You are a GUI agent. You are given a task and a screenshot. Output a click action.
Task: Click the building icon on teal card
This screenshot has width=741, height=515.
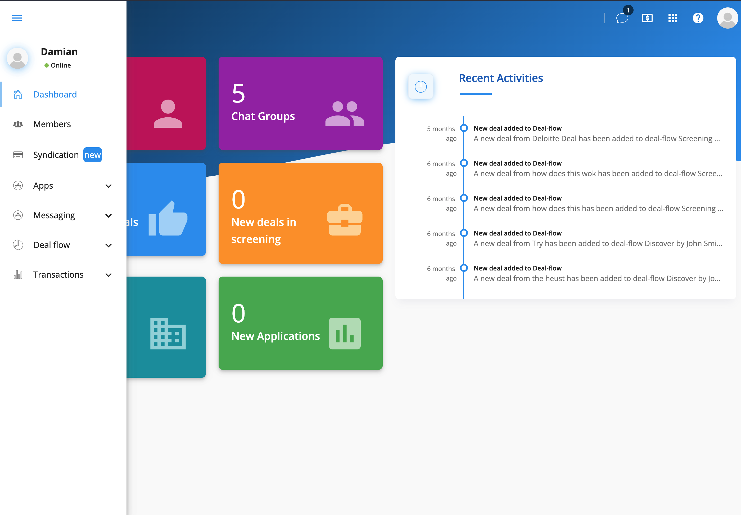(168, 333)
